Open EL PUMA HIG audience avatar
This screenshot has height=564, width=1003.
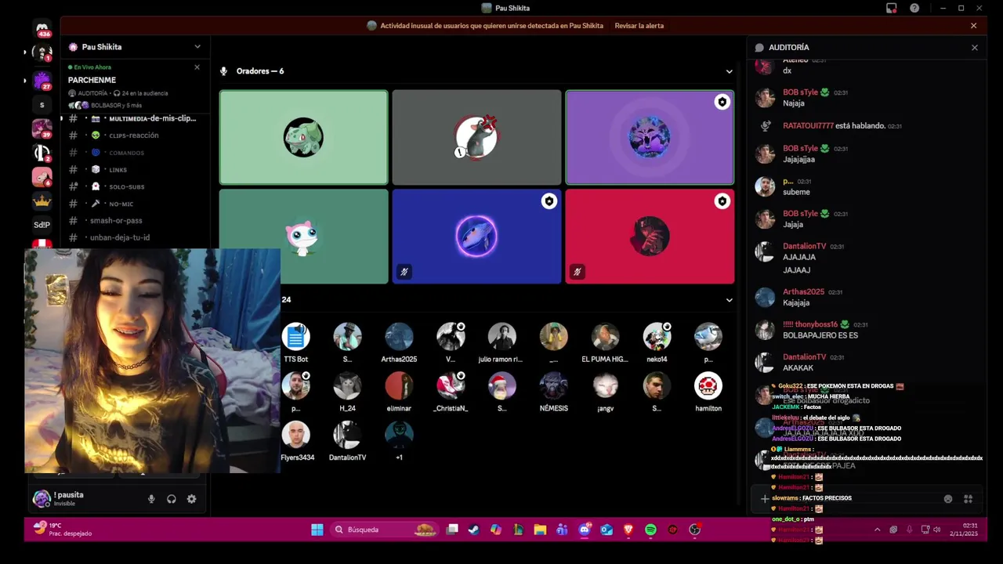pyautogui.click(x=605, y=337)
